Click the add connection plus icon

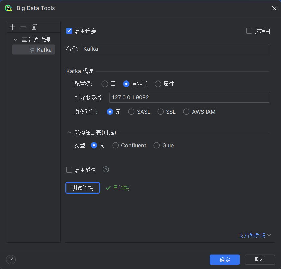coord(12,27)
